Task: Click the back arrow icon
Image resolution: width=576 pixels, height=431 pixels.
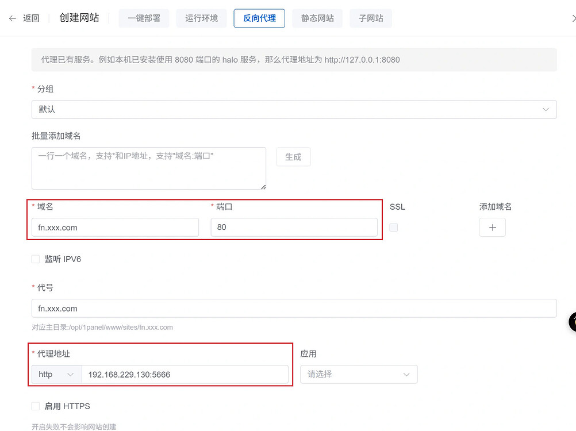Action: (13, 18)
